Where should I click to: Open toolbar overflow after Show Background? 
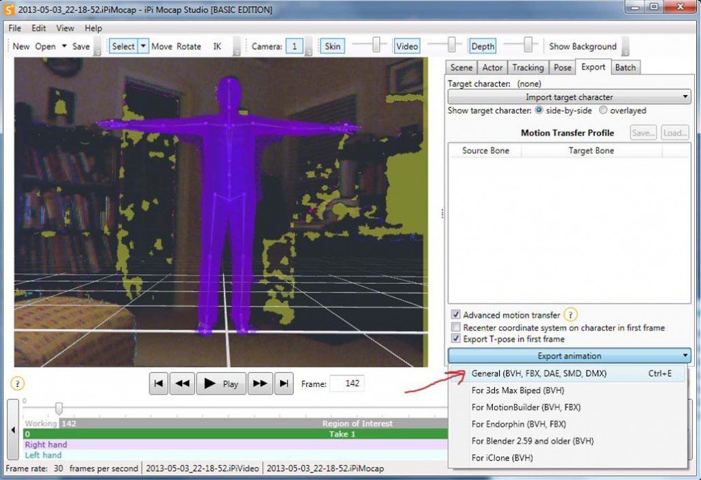(x=626, y=46)
